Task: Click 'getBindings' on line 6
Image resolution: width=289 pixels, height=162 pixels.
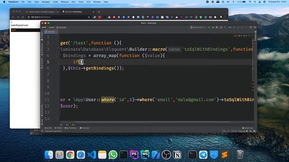Action: pyautogui.click(x=100, y=68)
